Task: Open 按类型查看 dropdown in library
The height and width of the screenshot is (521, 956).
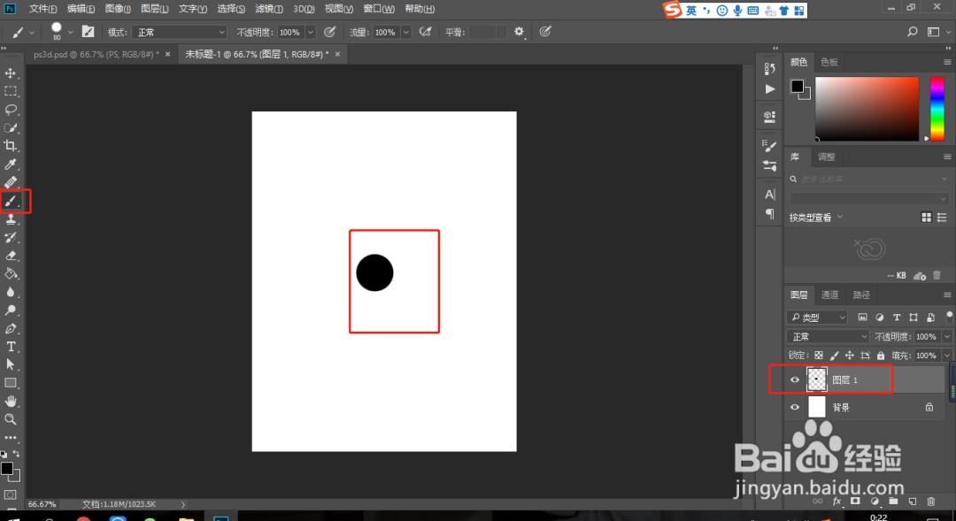Action: (x=816, y=218)
